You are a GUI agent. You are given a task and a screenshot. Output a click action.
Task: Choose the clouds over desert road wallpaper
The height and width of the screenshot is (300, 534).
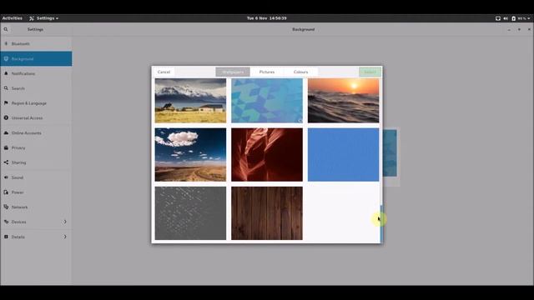point(190,155)
